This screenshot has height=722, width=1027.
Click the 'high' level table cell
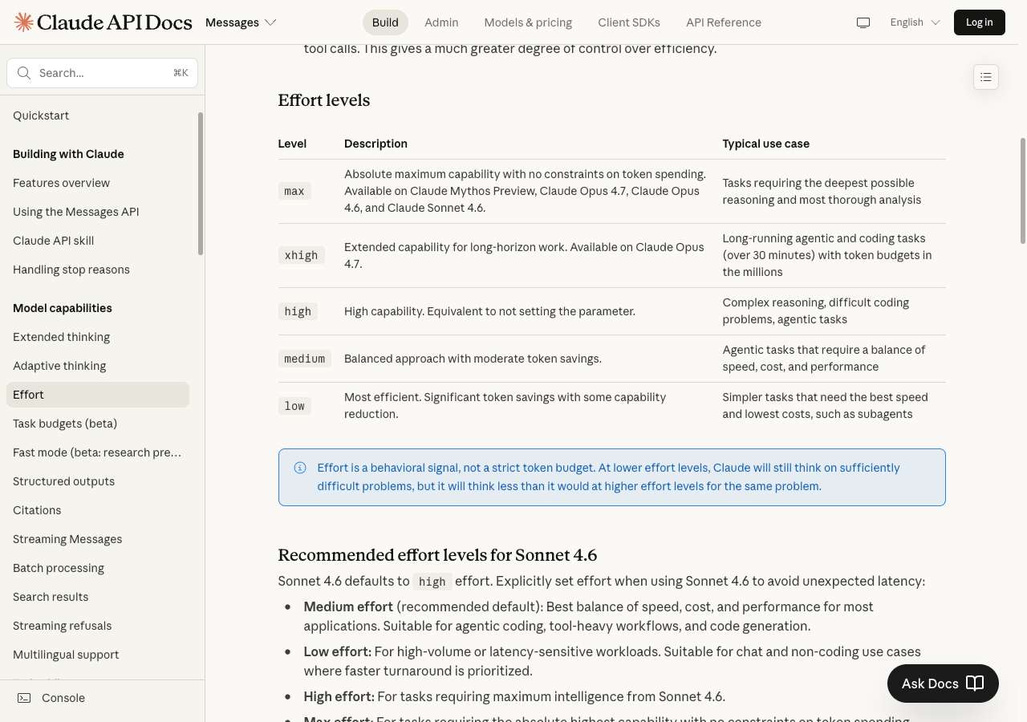[298, 311]
